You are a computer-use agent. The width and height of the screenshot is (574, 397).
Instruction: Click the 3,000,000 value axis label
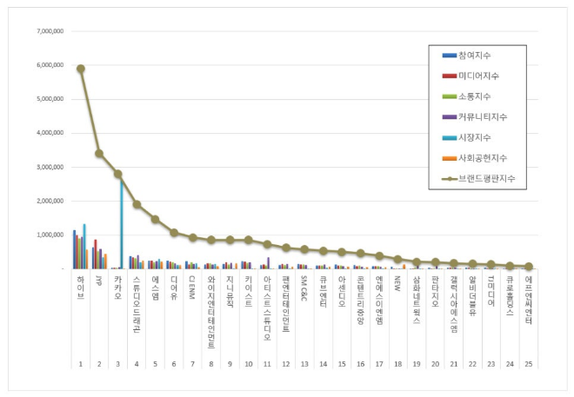tap(46, 167)
